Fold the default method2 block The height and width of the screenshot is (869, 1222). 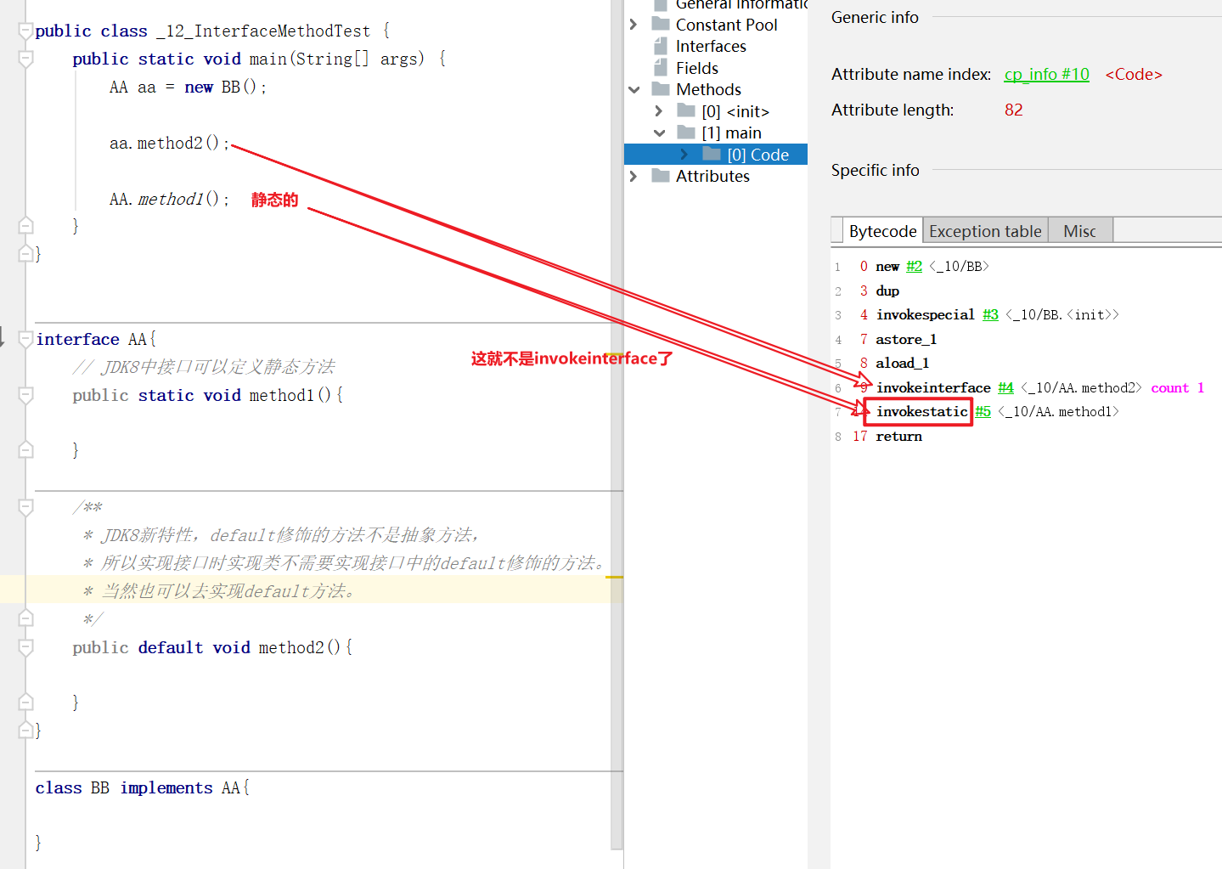(x=25, y=648)
